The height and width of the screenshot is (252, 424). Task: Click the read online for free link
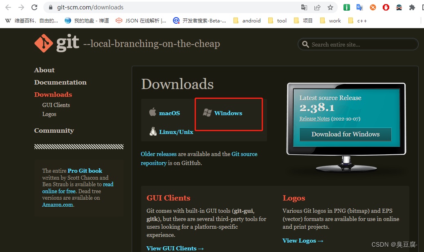78,188
